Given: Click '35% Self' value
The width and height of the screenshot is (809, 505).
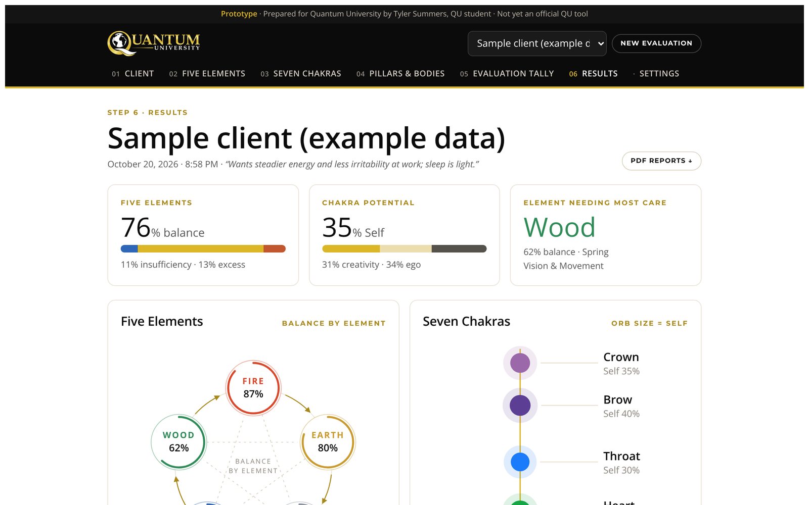Looking at the screenshot, I should [353, 228].
